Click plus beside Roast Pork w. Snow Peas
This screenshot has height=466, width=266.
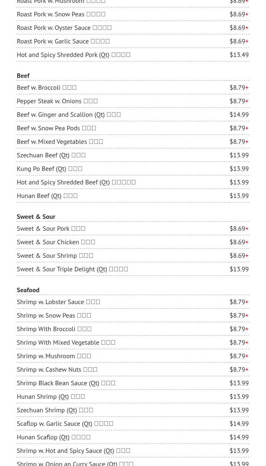coord(247,14)
